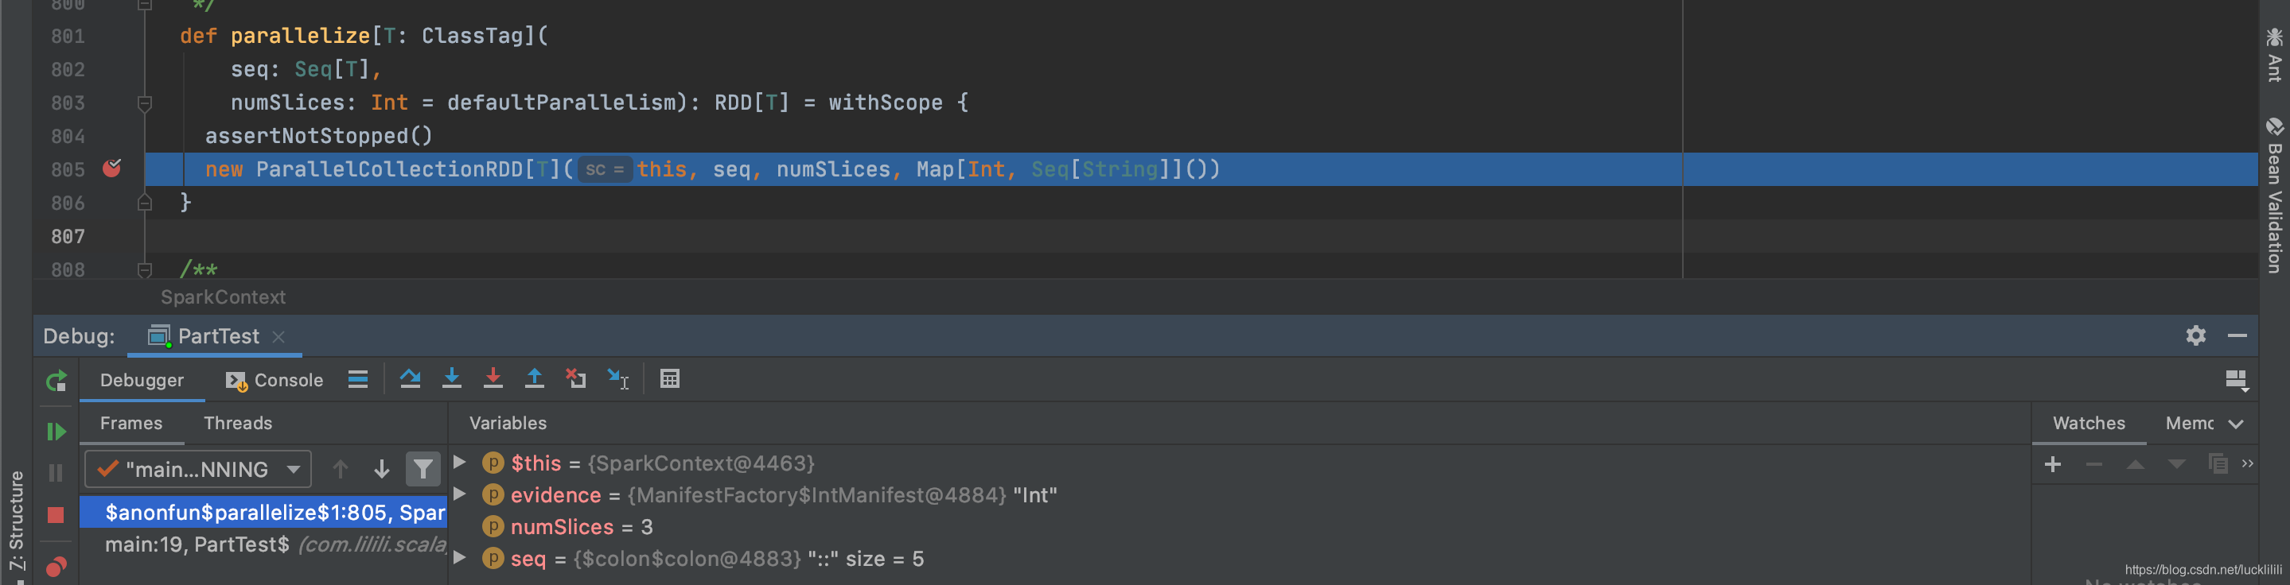Switch to the Console tab
2290x585 pixels.
(275, 380)
